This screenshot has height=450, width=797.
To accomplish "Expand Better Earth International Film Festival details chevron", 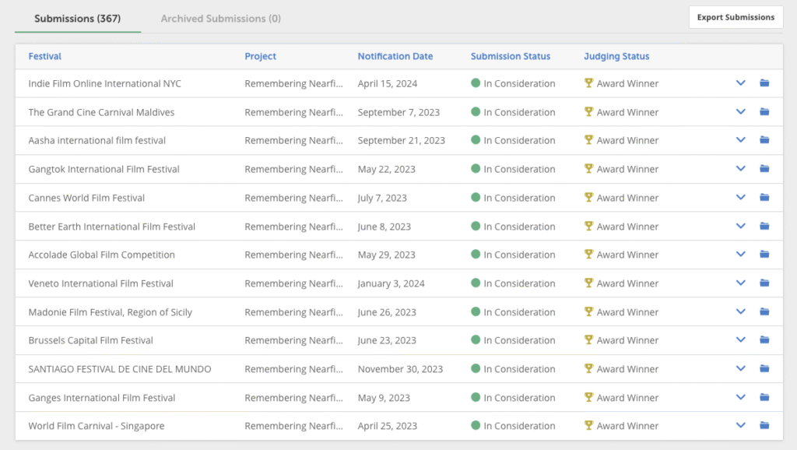I will click(740, 227).
